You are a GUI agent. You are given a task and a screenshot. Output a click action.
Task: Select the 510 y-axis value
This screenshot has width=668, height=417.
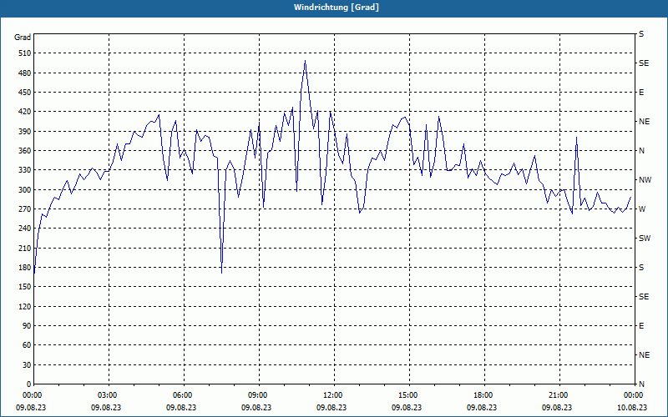[25, 53]
